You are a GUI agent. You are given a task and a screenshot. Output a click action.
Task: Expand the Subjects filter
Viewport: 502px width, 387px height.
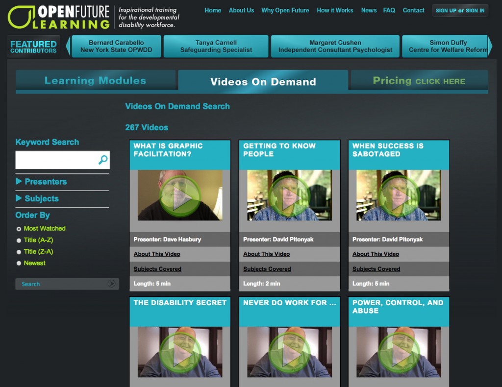[x=37, y=198]
